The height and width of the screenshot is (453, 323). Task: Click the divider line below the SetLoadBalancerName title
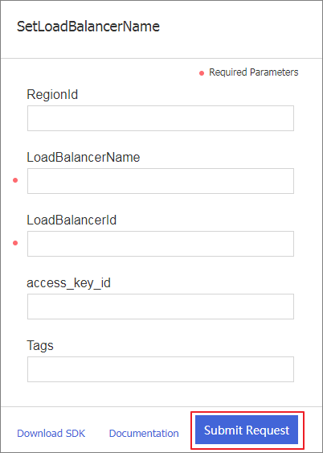pos(161,59)
